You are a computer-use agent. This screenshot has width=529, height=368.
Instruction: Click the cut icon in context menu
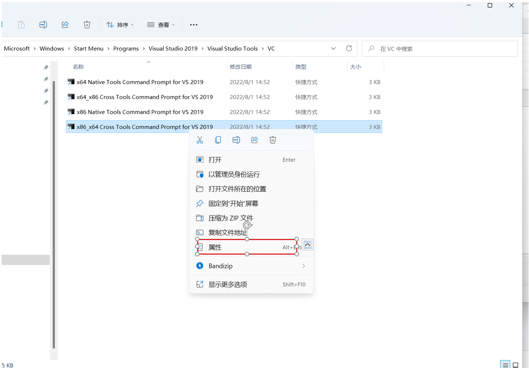[199, 140]
